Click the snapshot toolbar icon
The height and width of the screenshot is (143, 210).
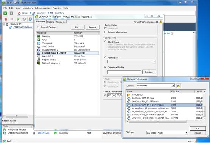tap(30, 19)
